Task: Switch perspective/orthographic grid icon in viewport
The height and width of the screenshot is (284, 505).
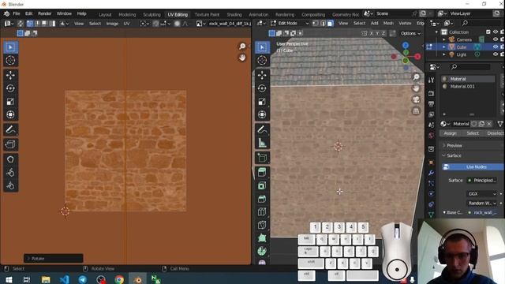Action: click(416, 111)
